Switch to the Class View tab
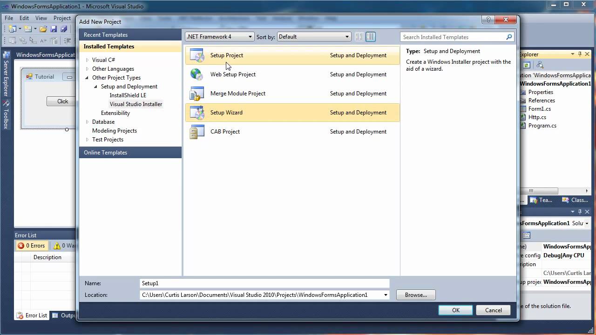 pos(575,200)
